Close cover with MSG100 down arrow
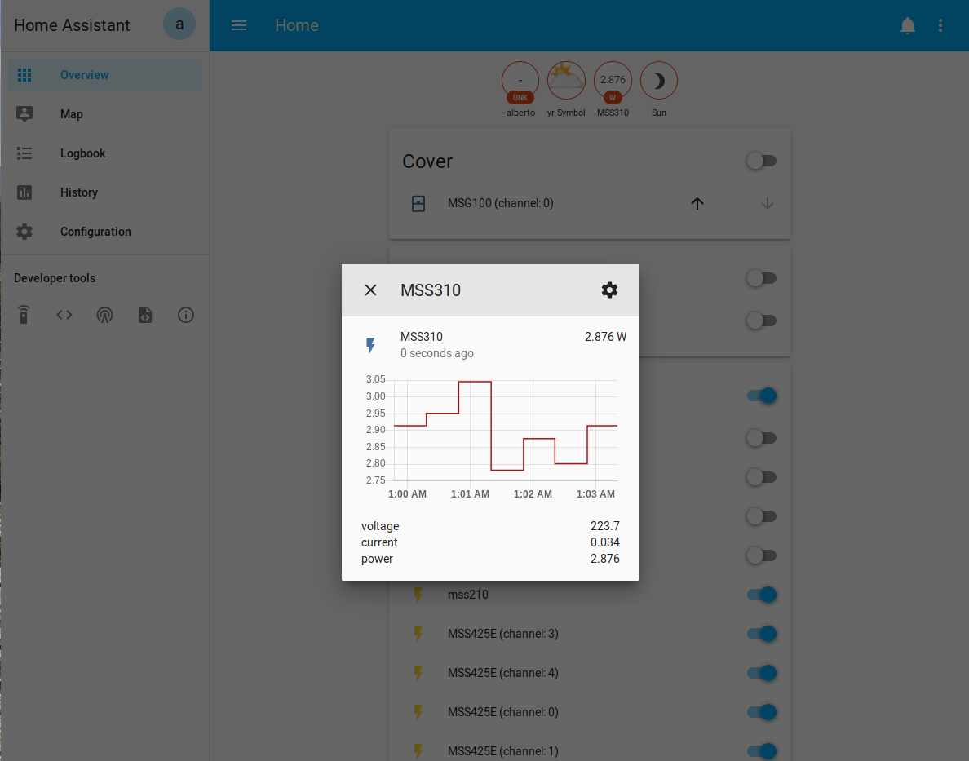The width and height of the screenshot is (969, 761). tap(768, 203)
